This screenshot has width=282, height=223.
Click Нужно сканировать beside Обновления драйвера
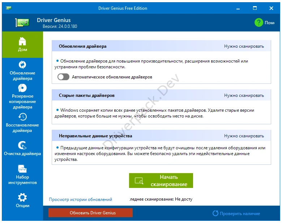(244, 46)
